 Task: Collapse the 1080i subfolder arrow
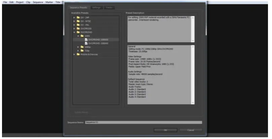[78, 36]
